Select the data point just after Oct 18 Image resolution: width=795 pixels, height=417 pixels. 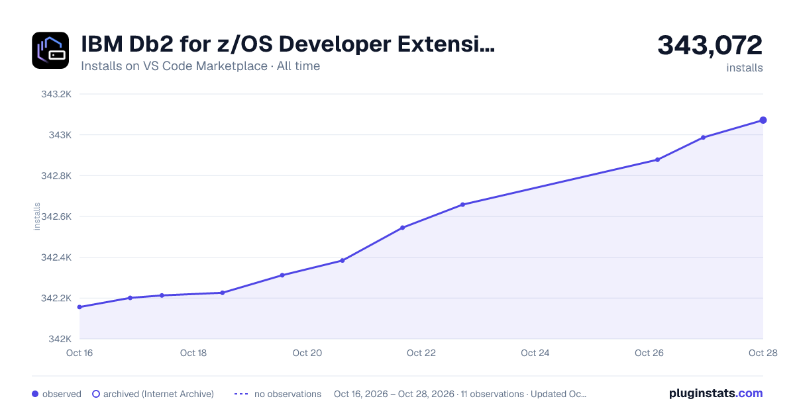click(223, 293)
